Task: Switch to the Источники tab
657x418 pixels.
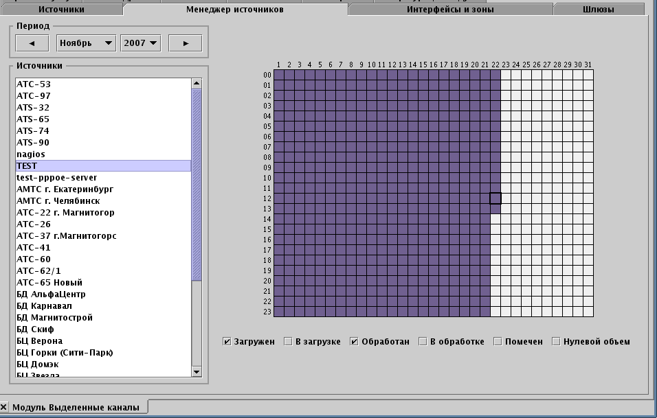Action: (62, 10)
